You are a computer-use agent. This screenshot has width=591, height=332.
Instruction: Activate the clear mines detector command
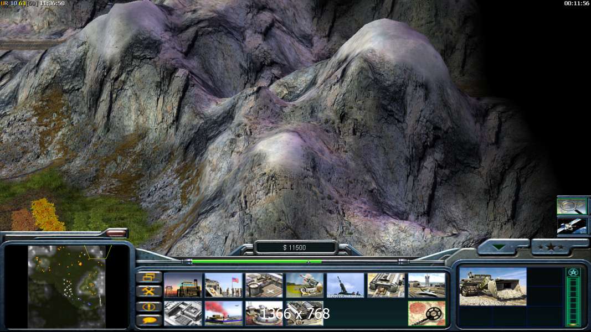pyautogui.click(x=427, y=313)
